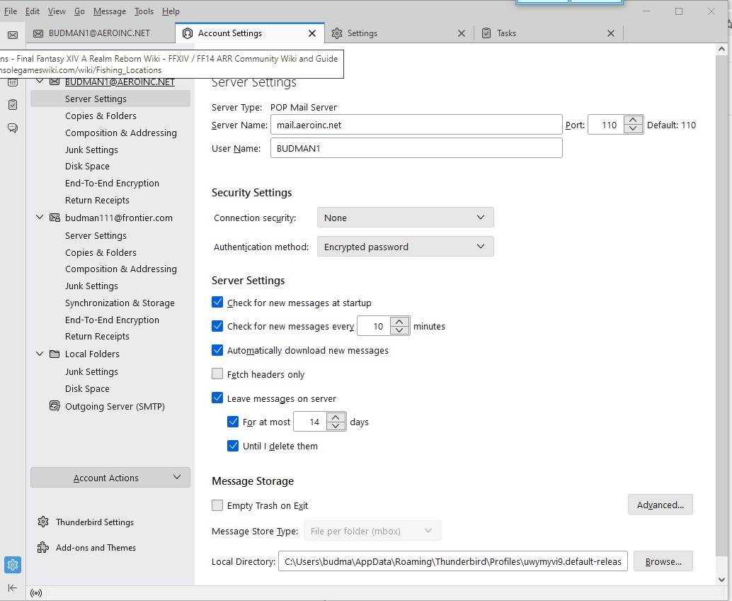732x601 pixels.
Task: Open the Connection security dropdown
Action: tap(405, 218)
